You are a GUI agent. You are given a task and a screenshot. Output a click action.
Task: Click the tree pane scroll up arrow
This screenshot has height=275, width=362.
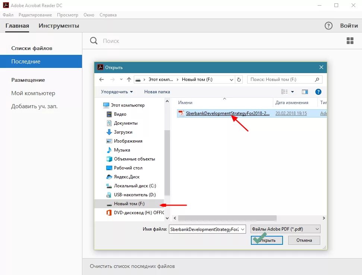[167, 101]
